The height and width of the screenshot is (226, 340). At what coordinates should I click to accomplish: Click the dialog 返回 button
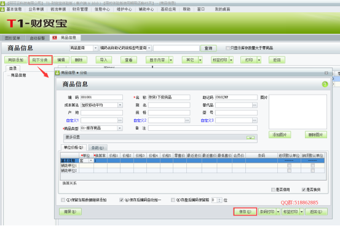pos(316,212)
